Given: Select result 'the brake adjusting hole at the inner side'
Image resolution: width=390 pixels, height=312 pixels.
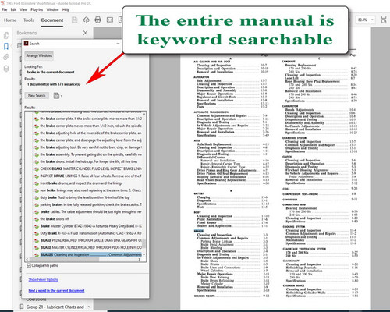Looking at the screenshot, I should coord(90,133).
